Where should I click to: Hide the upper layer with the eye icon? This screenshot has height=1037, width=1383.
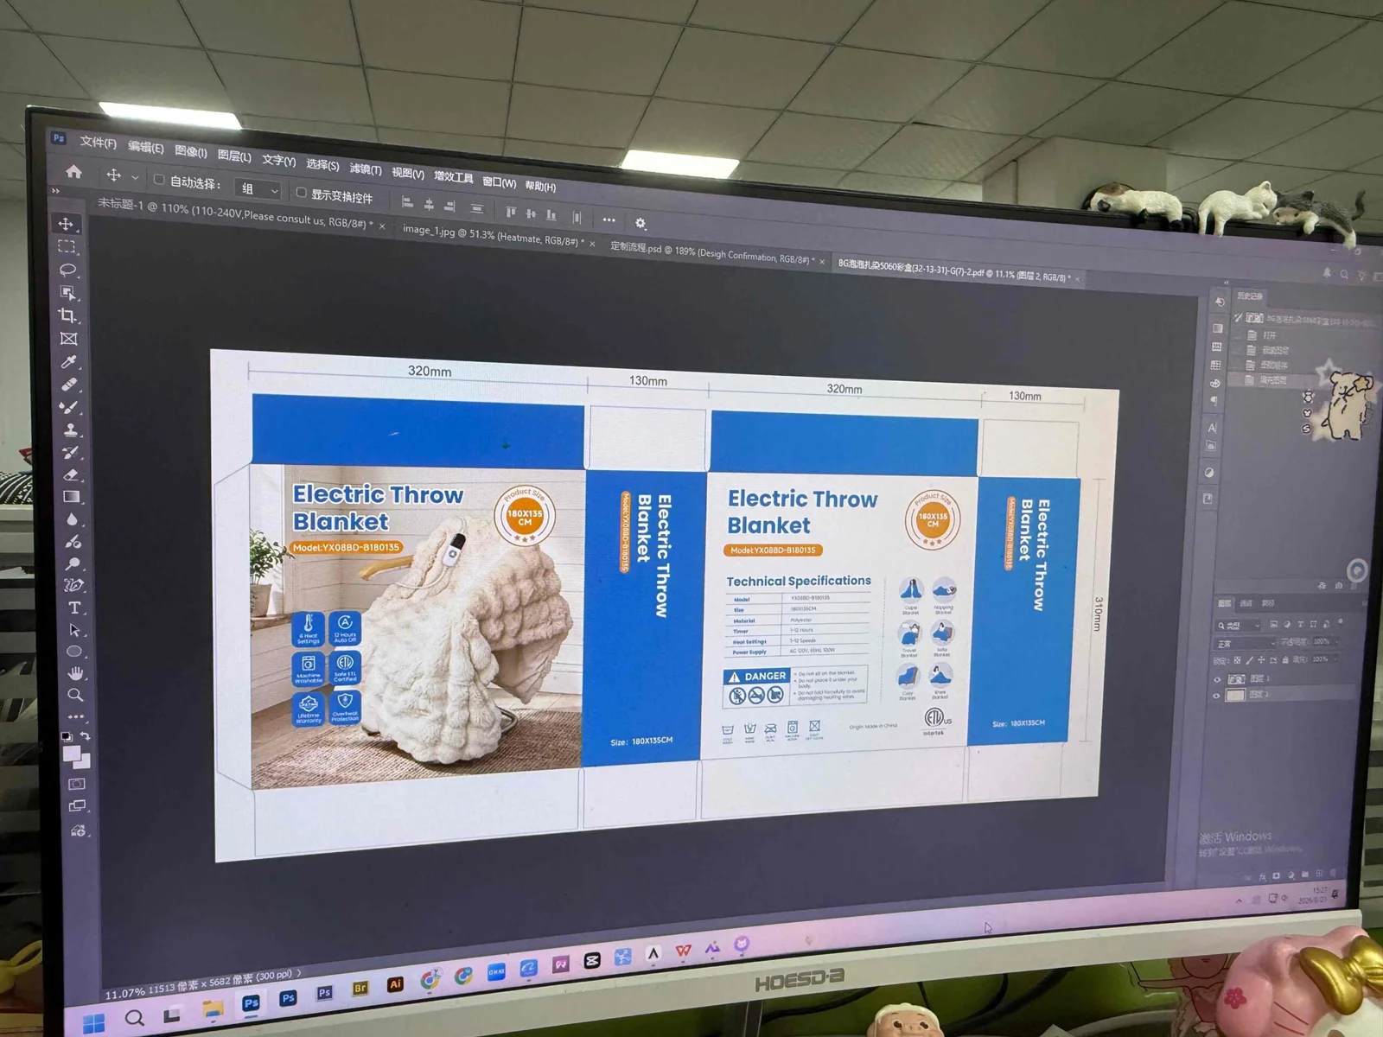point(1217,679)
